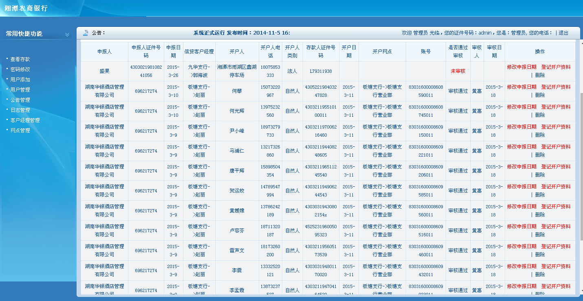Click the 九华支行->郭海波 manager cell
Image resolution: width=583 pixels, height=301 pixels.
point(199,71)
